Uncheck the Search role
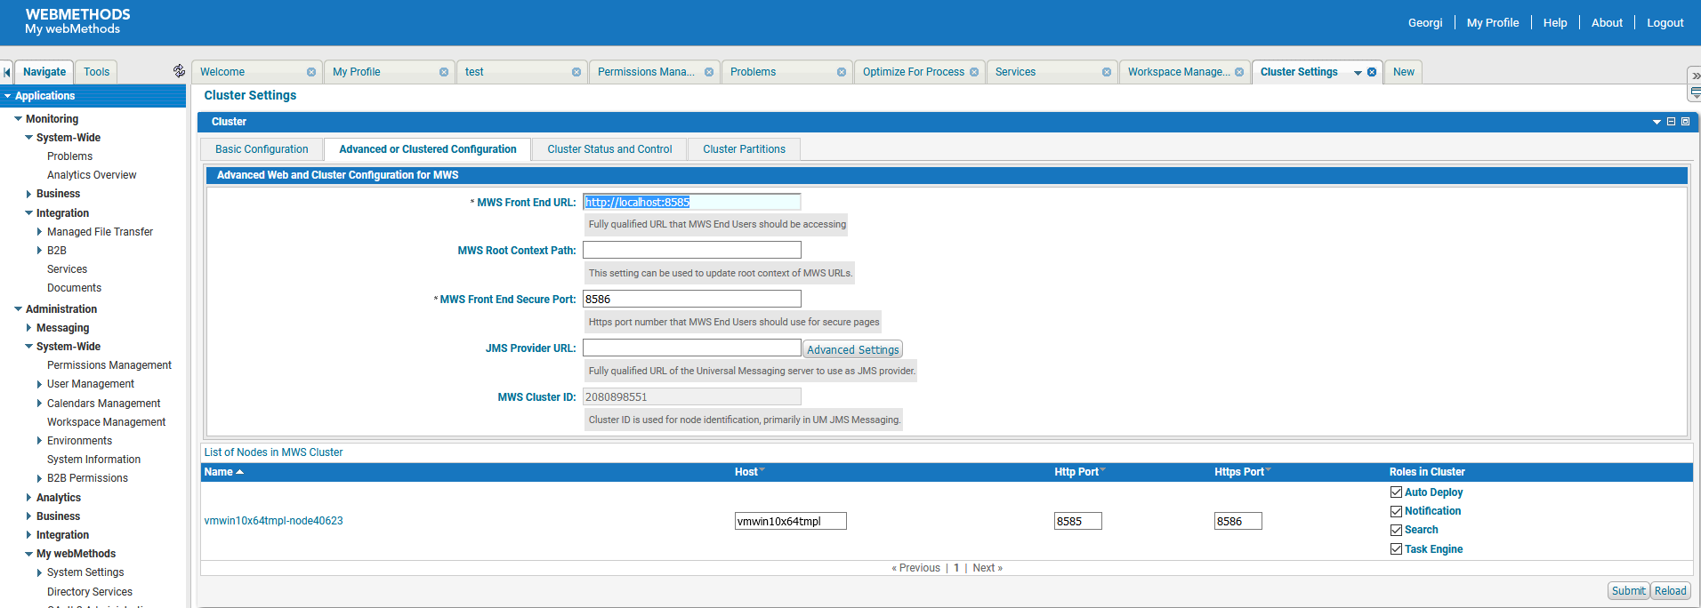The height and width of the screenshot is (608, 1701). point(1396,530)
